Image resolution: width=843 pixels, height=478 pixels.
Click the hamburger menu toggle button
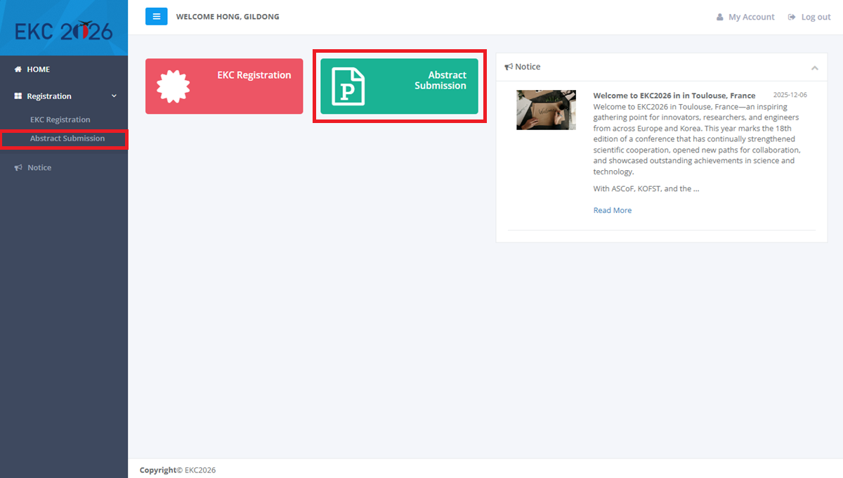[x=156, y=16]
